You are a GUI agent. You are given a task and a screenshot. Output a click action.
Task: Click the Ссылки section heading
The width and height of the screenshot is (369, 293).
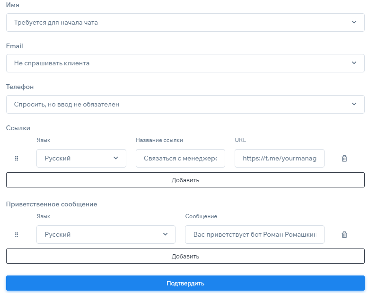18,128
